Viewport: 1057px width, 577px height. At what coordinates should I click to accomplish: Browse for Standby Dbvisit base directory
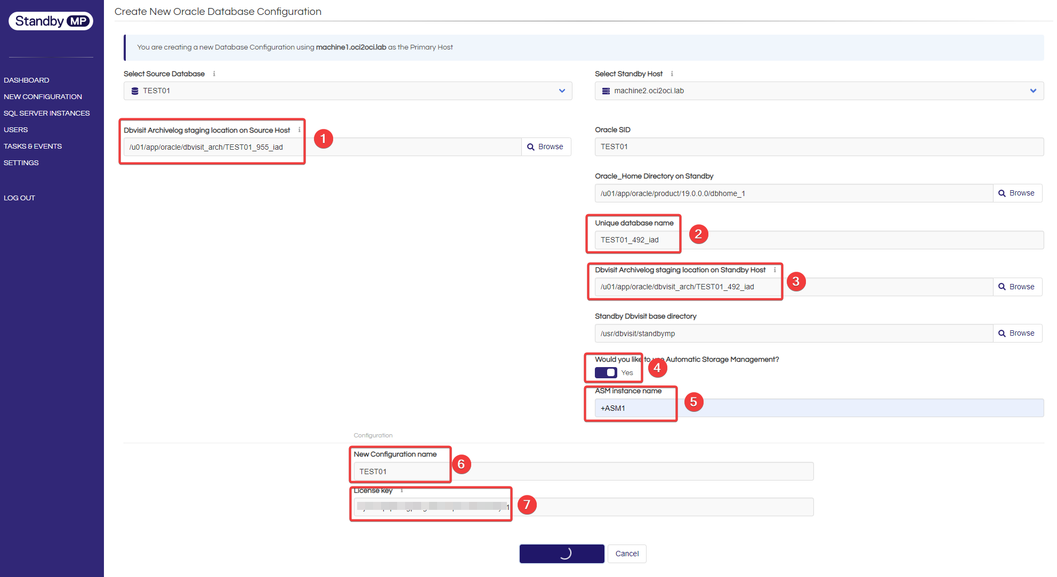(1017, 334)
